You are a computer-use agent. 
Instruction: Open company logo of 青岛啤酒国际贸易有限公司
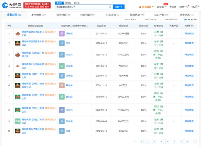click(18, 43)
